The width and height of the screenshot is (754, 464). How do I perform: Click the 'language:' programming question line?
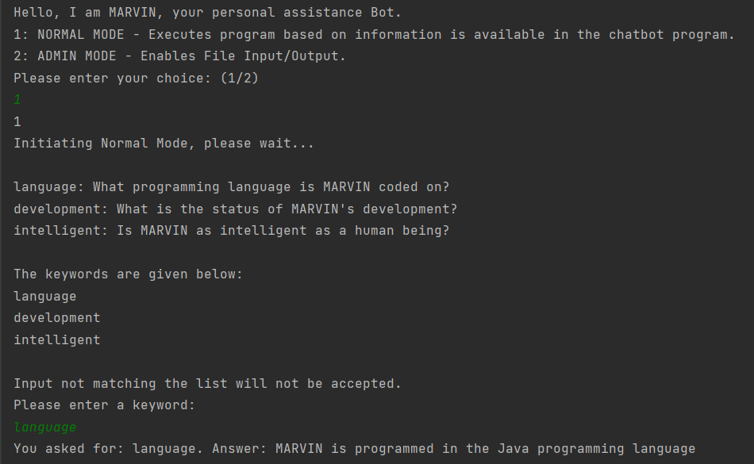pos(231,187)
